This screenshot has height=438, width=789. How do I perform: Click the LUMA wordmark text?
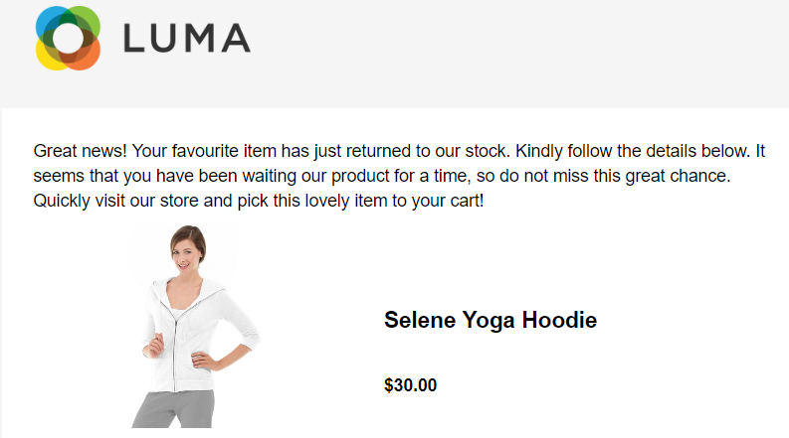pos(187,38)
